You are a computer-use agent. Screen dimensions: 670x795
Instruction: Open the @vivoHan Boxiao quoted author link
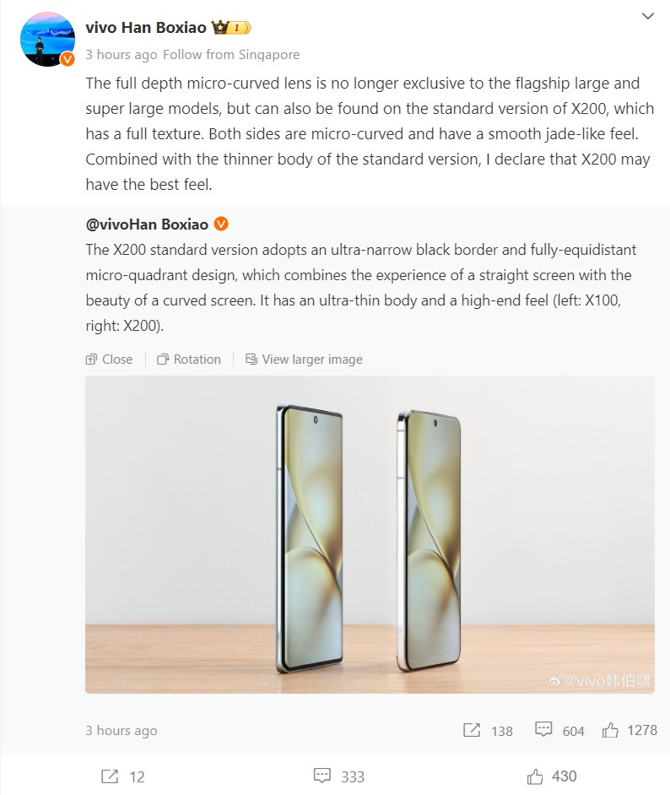point(147,224)
